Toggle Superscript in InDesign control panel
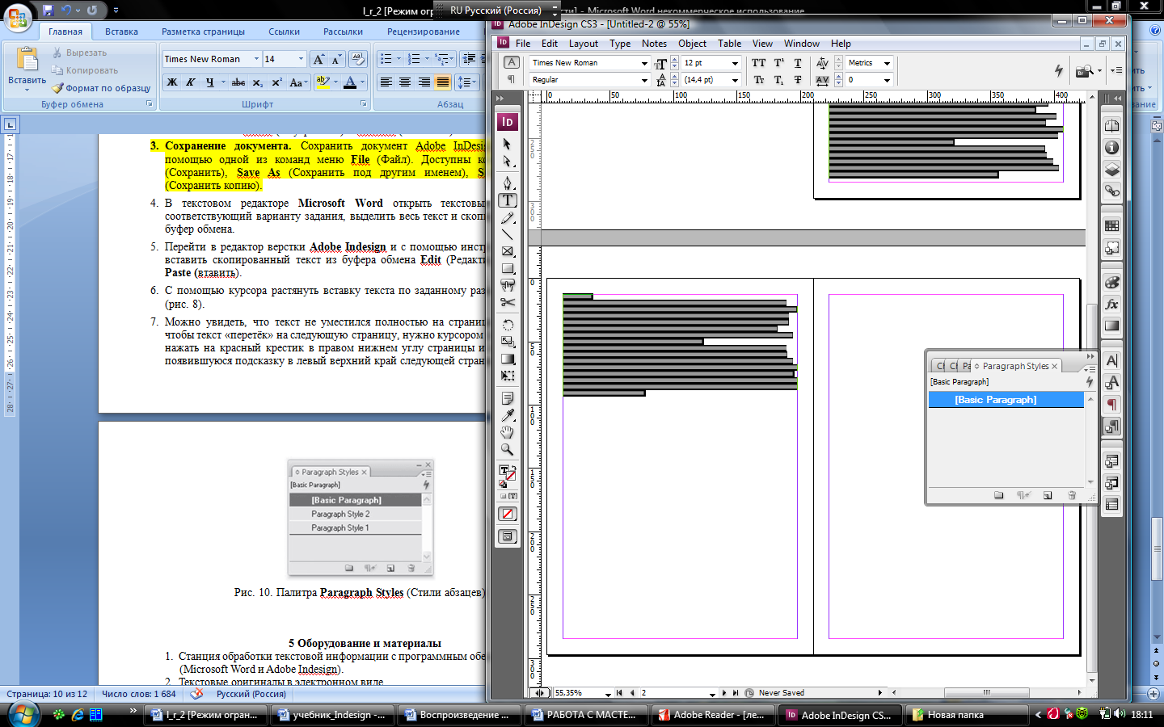This screenshot has height=727, width=1164. [x=778, y=62]
